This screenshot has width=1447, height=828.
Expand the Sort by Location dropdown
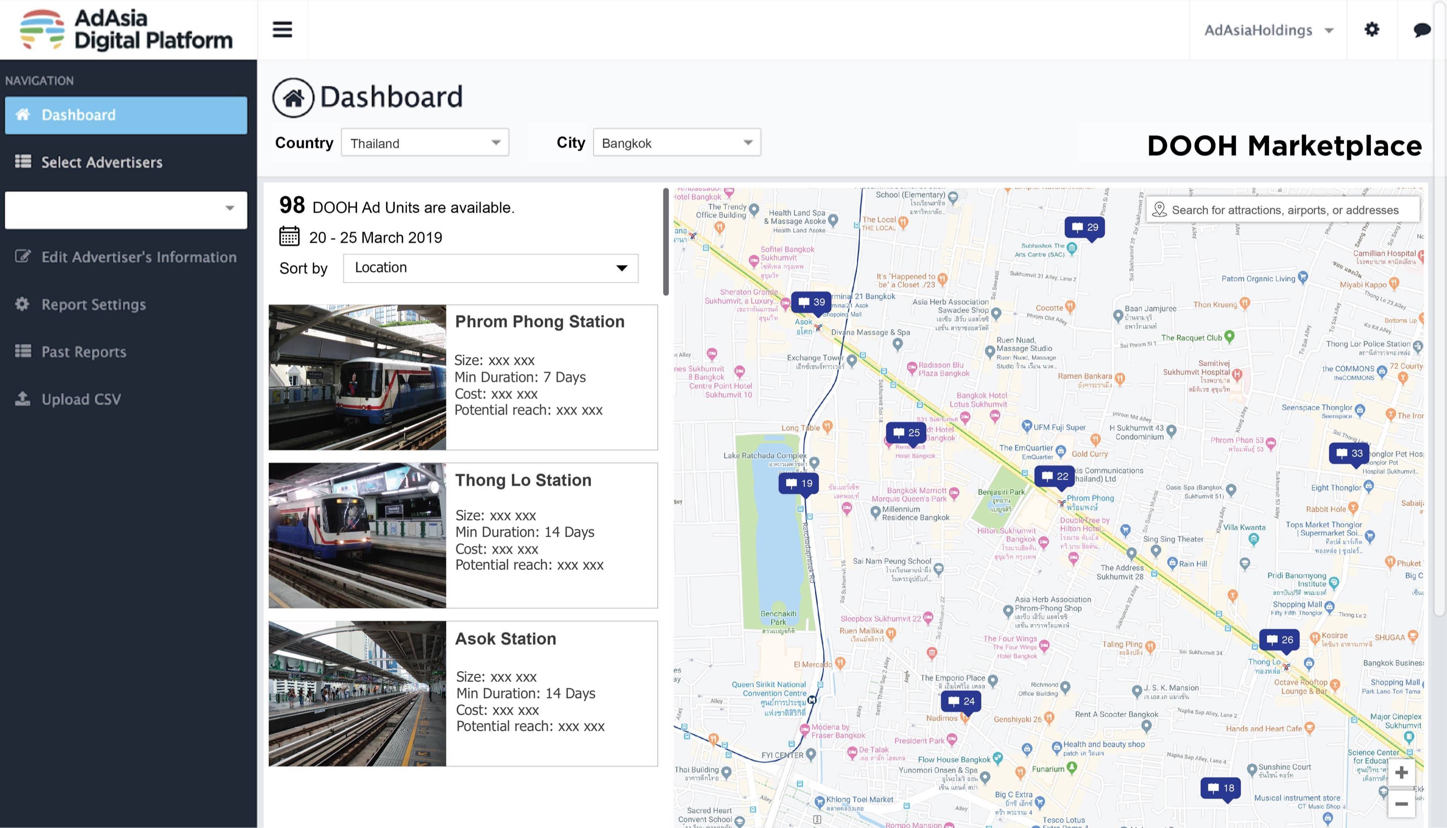point(490,267)
